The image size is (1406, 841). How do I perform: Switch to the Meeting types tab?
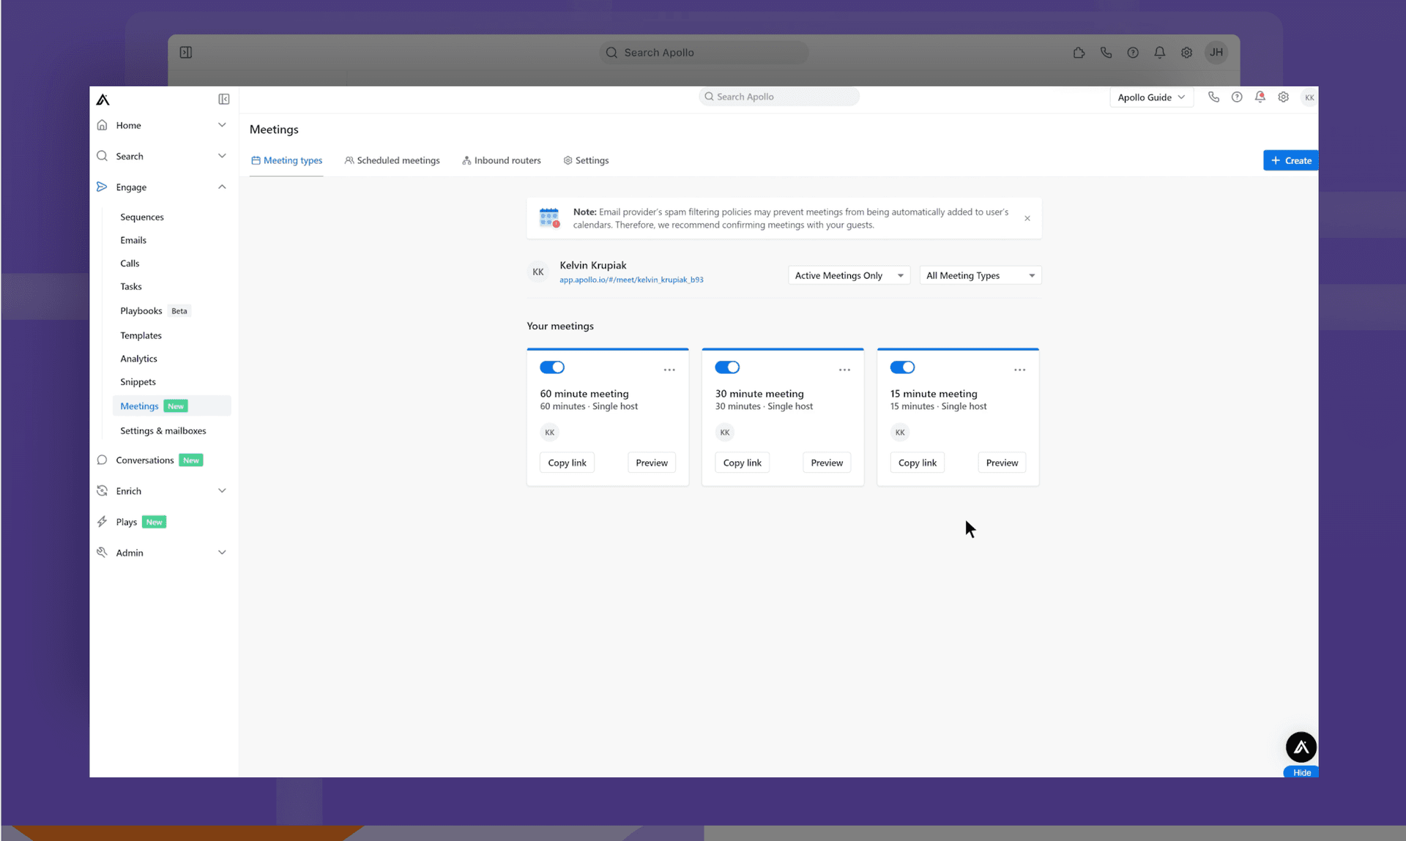pos(286,160)
